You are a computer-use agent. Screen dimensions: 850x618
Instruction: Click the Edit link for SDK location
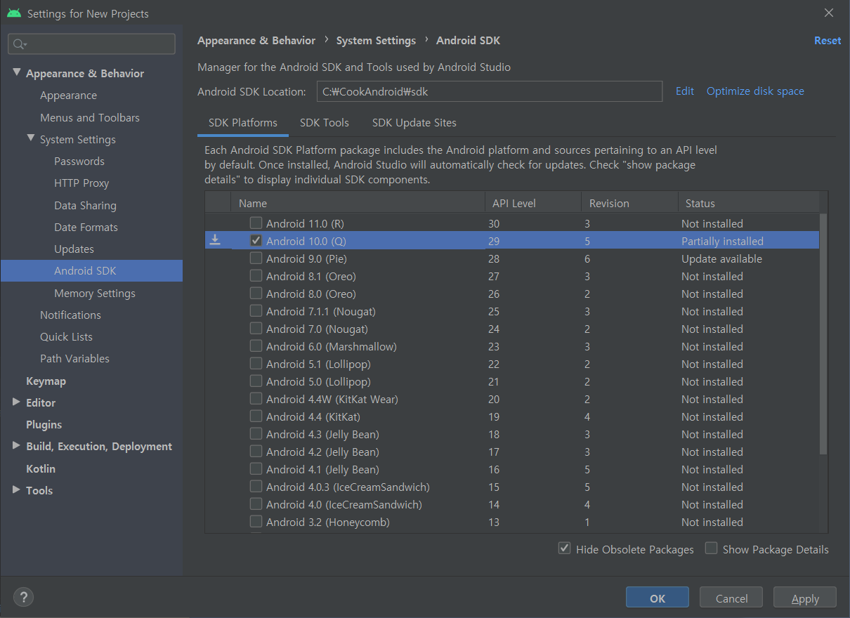point(685,91)
